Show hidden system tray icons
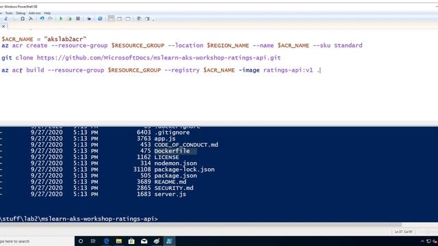Image resolution: width=438 pixels, height=246 pixels. 422,241
